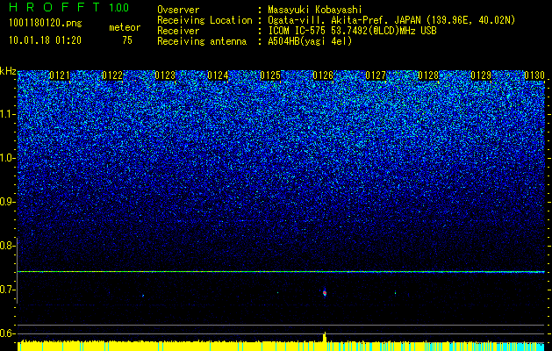Click the 'Receiving Location' label

tap(204, 20)
